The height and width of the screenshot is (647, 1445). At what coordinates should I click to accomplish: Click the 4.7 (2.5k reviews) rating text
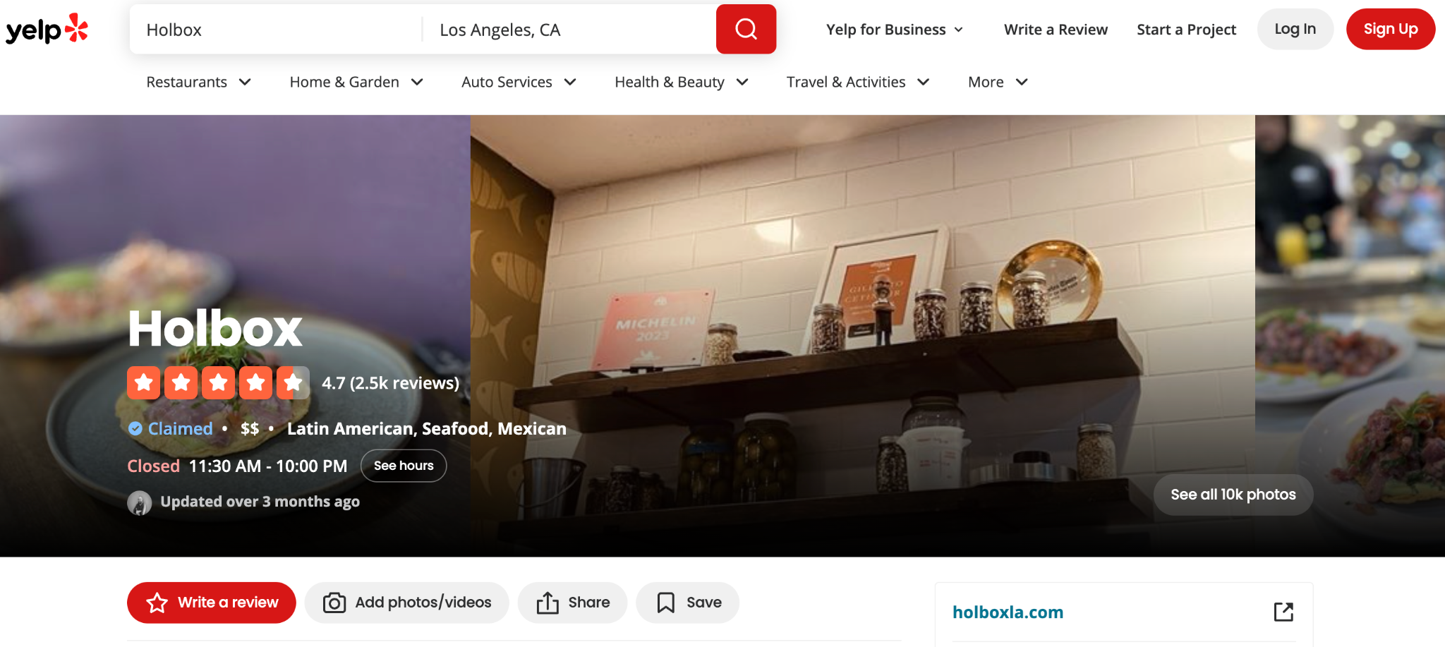390,383
